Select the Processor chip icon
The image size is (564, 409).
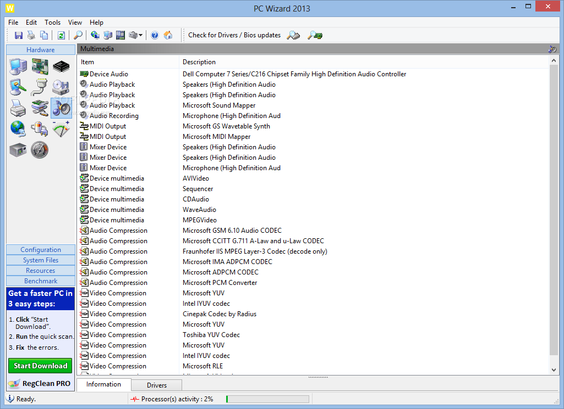coord(61,66)
